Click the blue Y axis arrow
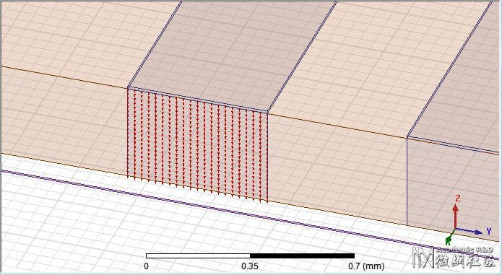The width and height of the screenshot is (502, 275). pos(469,231)
